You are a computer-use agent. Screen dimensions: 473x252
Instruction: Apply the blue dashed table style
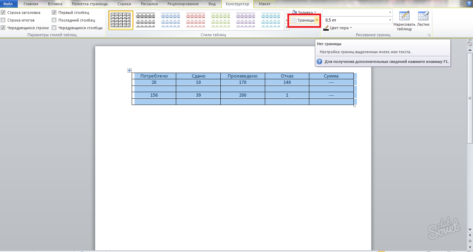click(x=170, y=20)
